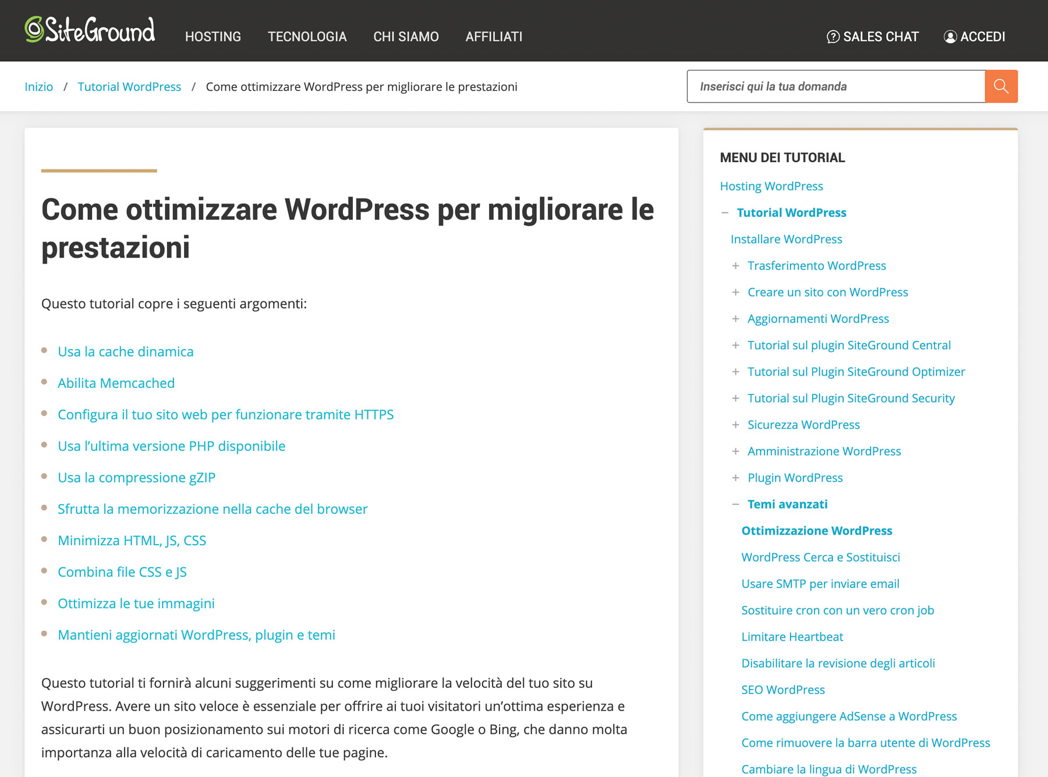Collapse the Tutorial WordPress section

pyautogui.click(x=725, y=213)
